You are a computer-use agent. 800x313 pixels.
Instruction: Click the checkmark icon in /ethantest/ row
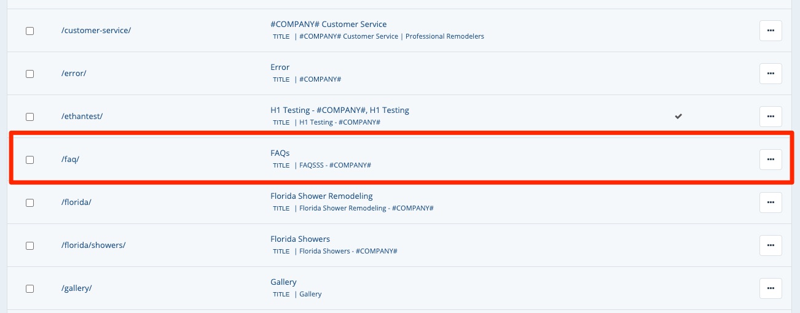(x=678, y=116)
